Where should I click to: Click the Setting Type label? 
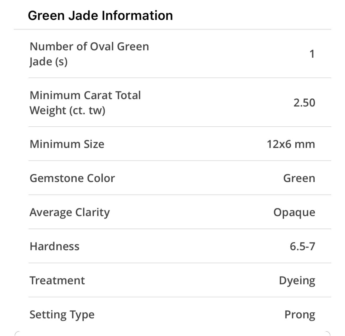tap(62, 315)
